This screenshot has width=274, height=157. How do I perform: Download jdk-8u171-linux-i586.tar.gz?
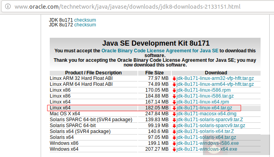pyautogui.click(x=205, y=96)
